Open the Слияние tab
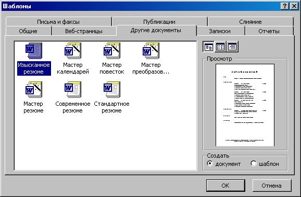Screen dimensions: 301x197 (x=250, y=22)
